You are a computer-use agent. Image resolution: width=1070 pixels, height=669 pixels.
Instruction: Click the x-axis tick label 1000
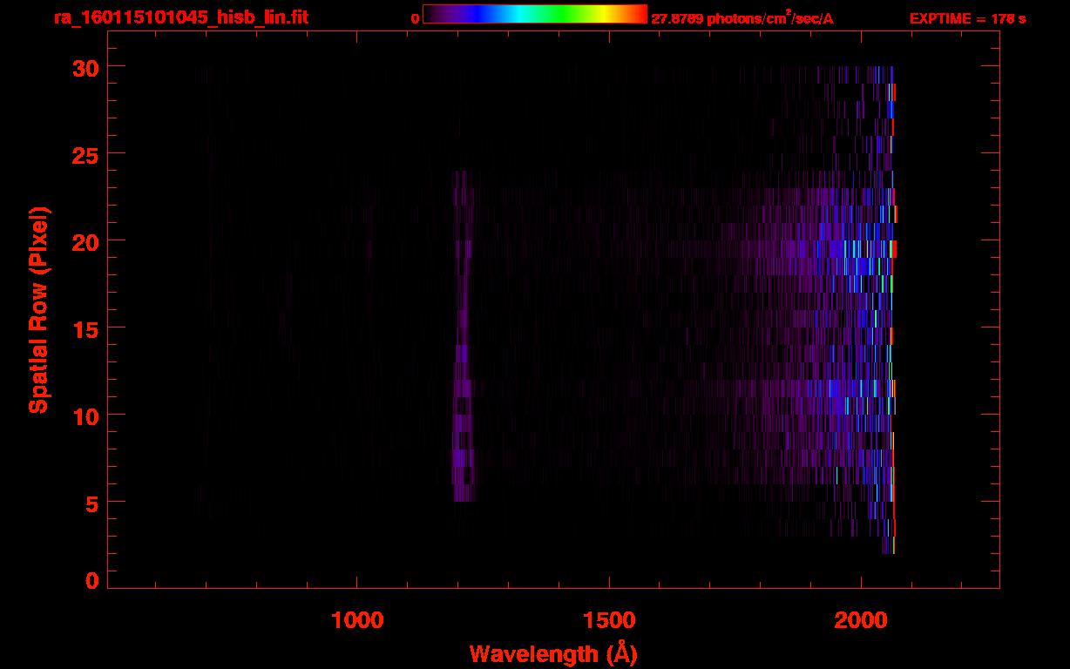pos(357,620)
